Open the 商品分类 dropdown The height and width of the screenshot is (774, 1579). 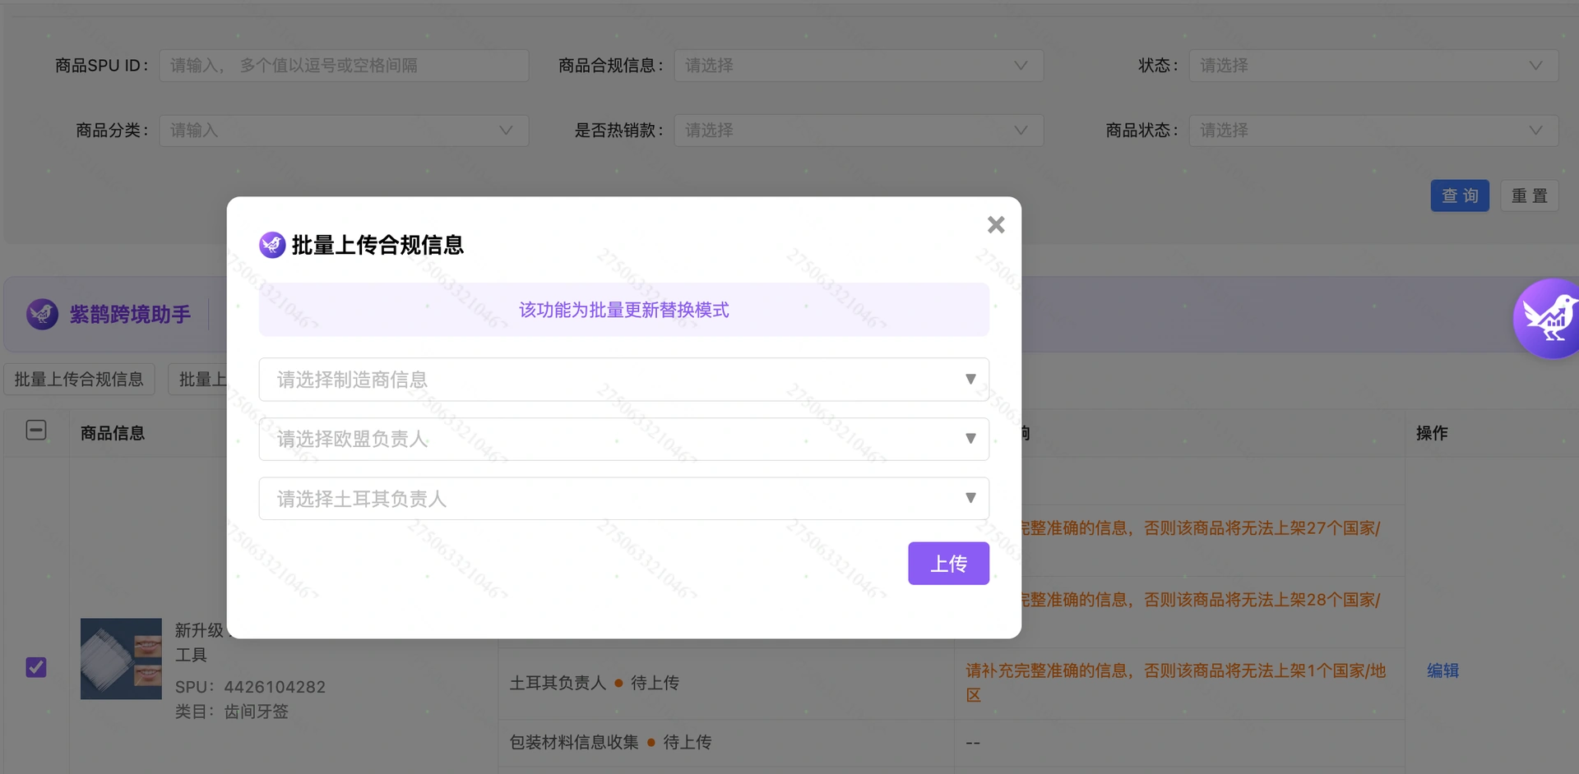coord(344,131)
